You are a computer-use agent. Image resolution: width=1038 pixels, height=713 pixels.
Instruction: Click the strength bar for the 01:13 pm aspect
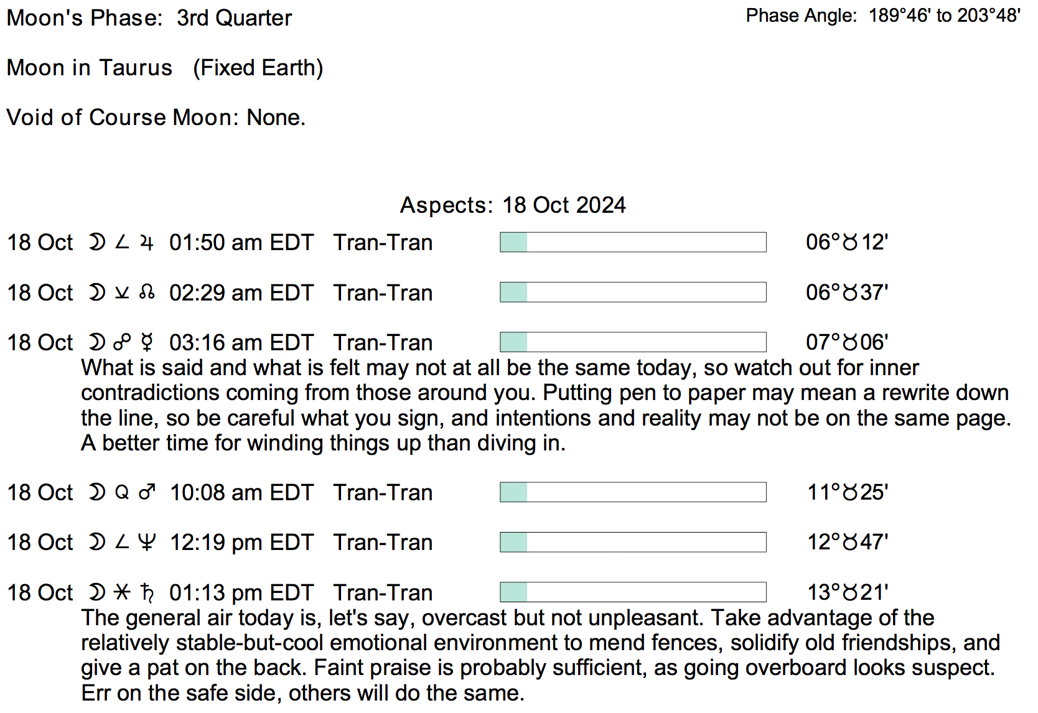[633, 592]
